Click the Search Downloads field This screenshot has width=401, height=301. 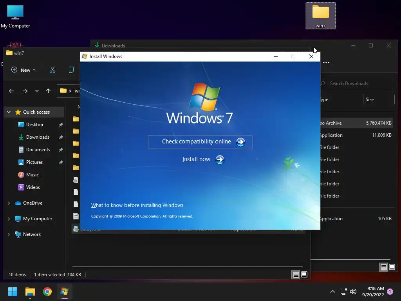[356, 83]
